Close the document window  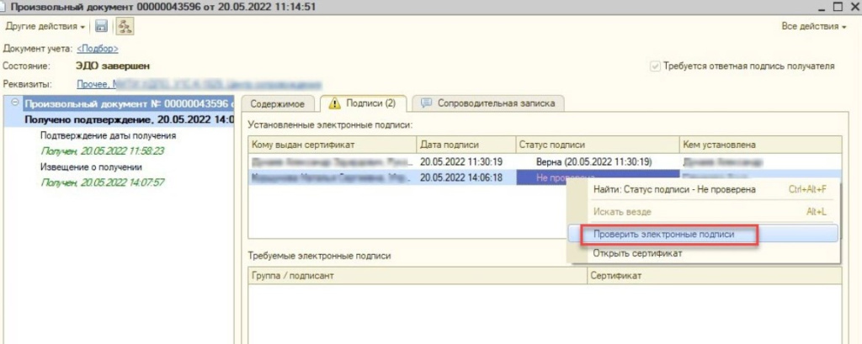click(x=853, y=7)
